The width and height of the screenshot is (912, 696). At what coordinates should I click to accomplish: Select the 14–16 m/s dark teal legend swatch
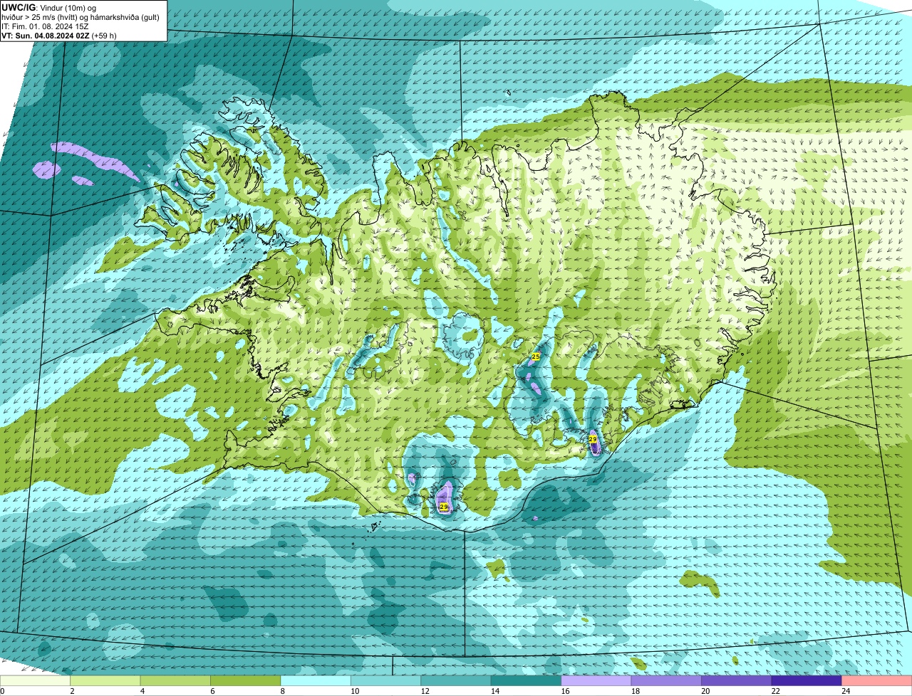pyautogui.click(x=527, y=681)
